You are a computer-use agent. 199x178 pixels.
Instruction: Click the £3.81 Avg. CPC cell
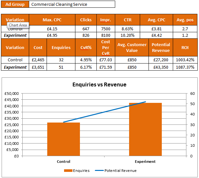(x=156, y=29)
